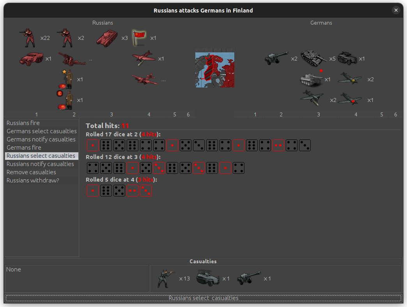Screen dimensions: 407x307
Task: Select the German heavy tank x1 icon
Action: tap(311, 80)
